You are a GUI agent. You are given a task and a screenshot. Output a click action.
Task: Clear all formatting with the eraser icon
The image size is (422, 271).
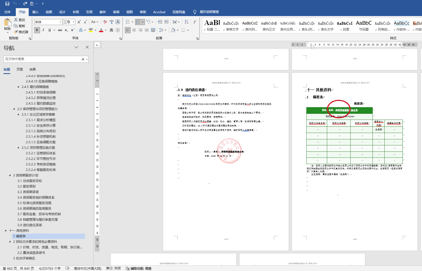105,22
